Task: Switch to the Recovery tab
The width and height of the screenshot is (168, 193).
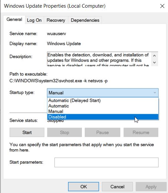Action: [56, 20]
